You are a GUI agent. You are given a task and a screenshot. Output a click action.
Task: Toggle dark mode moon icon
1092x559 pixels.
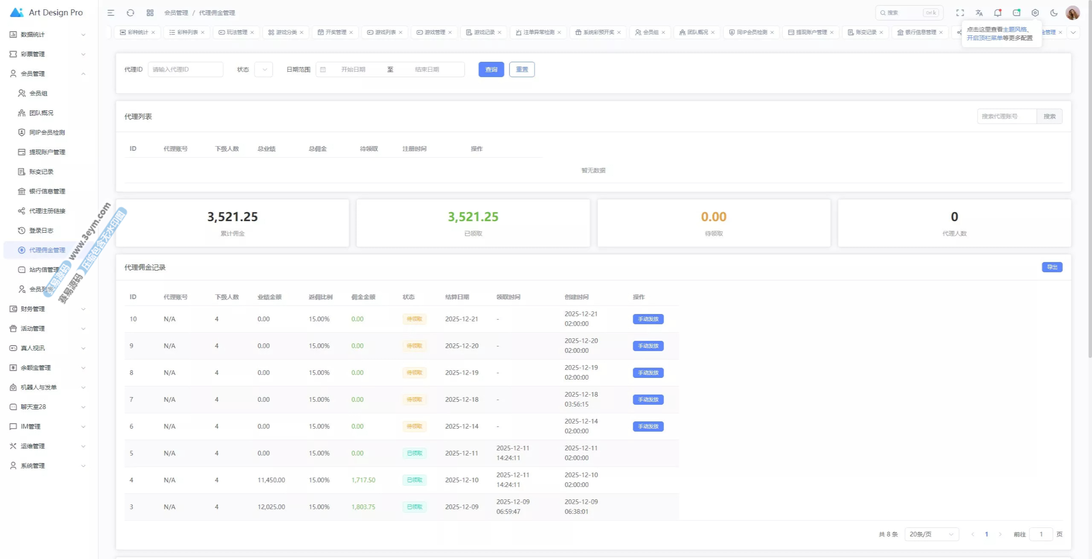coord(1054,13)
